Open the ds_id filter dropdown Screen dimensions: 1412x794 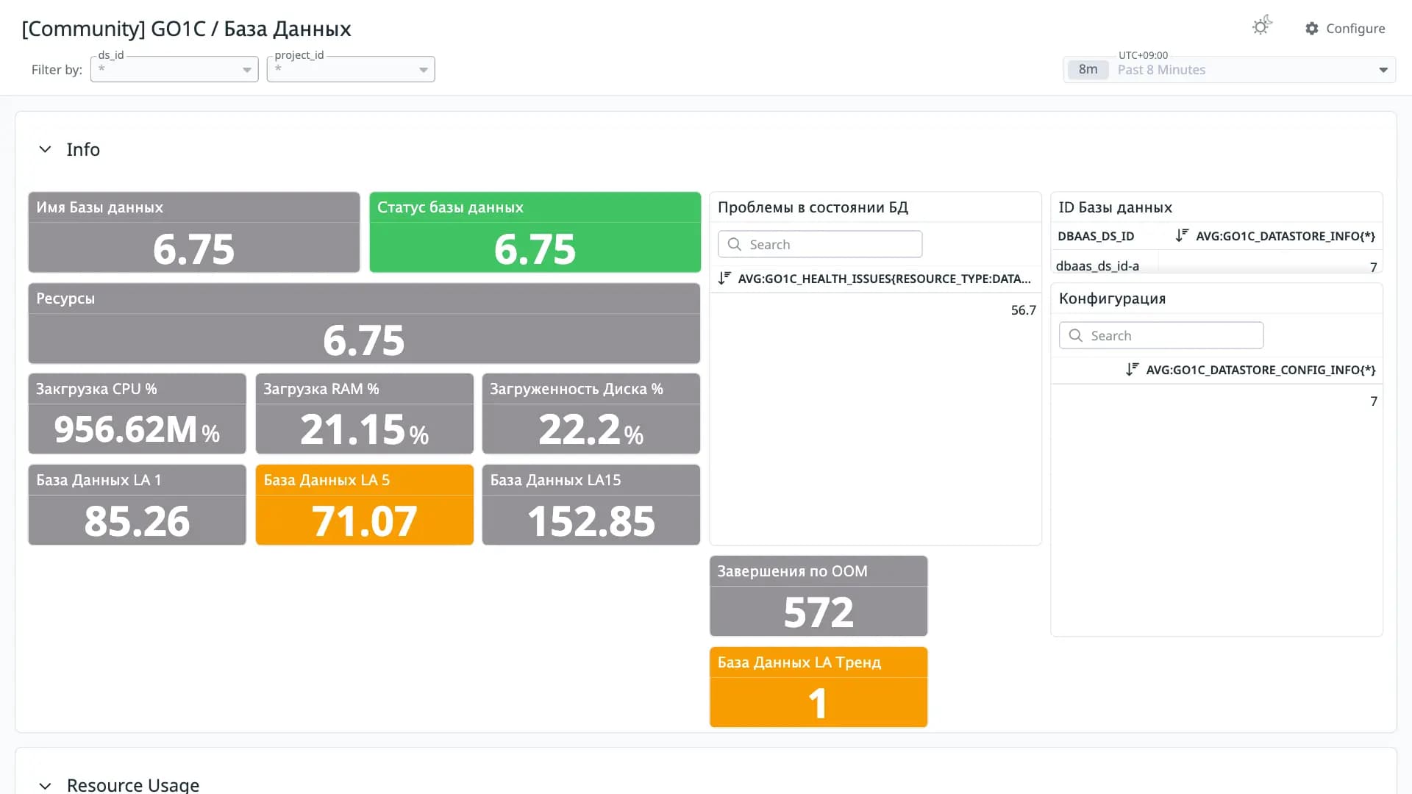click(x=174, y=69)
